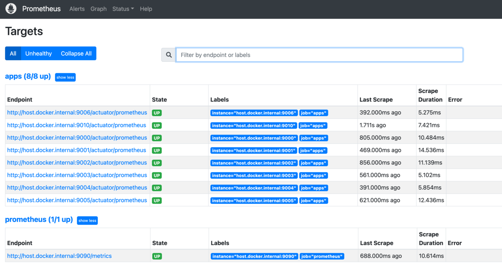This screenshot has height=272, width=502.
Task: Click the job="prometheus" label badge
Action: pos(322,256)
